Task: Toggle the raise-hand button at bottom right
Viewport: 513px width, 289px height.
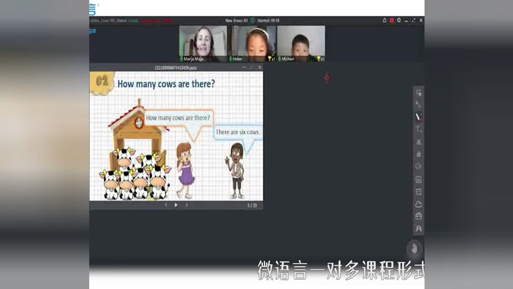Action: (413, 248)
